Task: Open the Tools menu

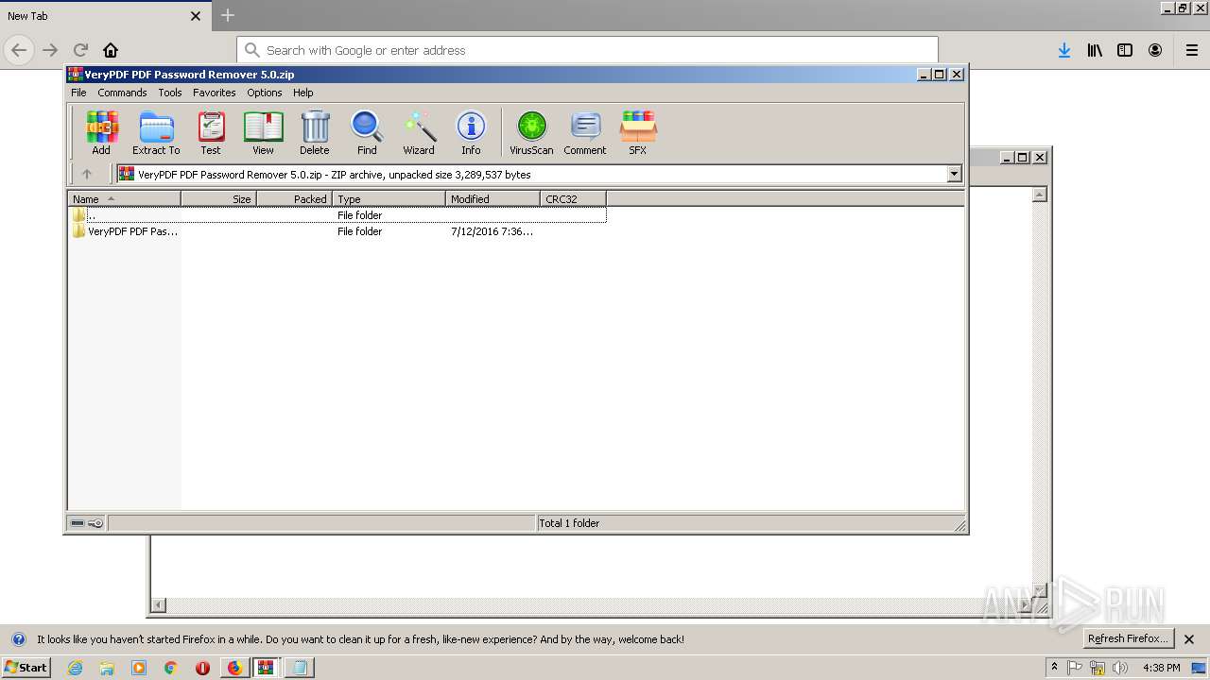Action: pyautogui.click(x=170, y=93)
